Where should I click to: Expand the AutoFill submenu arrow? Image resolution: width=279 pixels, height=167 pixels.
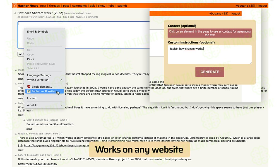pos(61,105)
